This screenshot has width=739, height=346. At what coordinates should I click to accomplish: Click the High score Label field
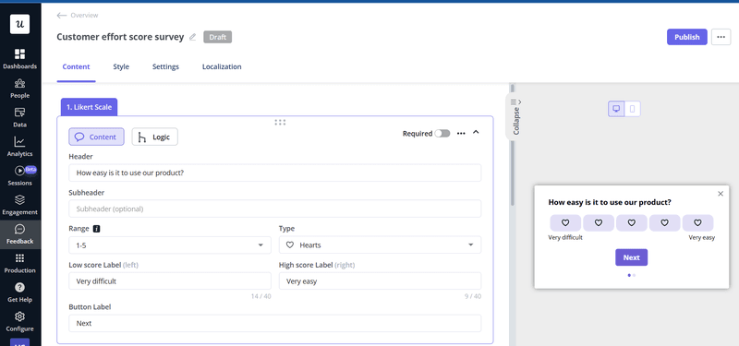pyautogui.click(x=380, y=281)
